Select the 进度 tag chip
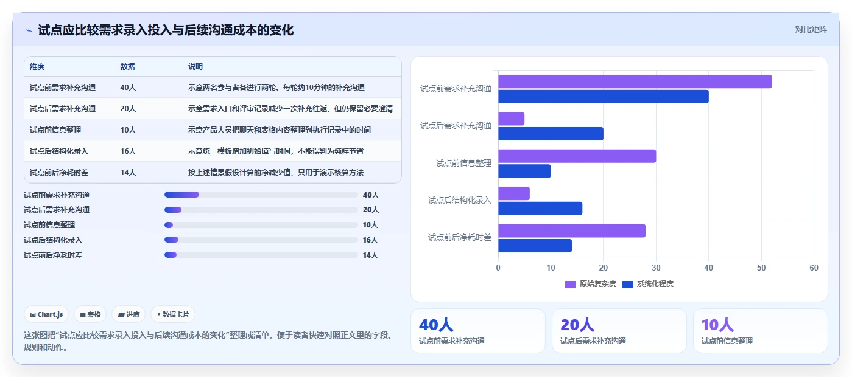 (129, 314)
